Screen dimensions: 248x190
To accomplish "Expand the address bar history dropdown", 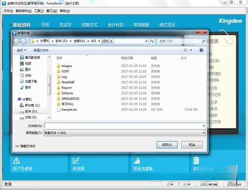I will [146, 41].
